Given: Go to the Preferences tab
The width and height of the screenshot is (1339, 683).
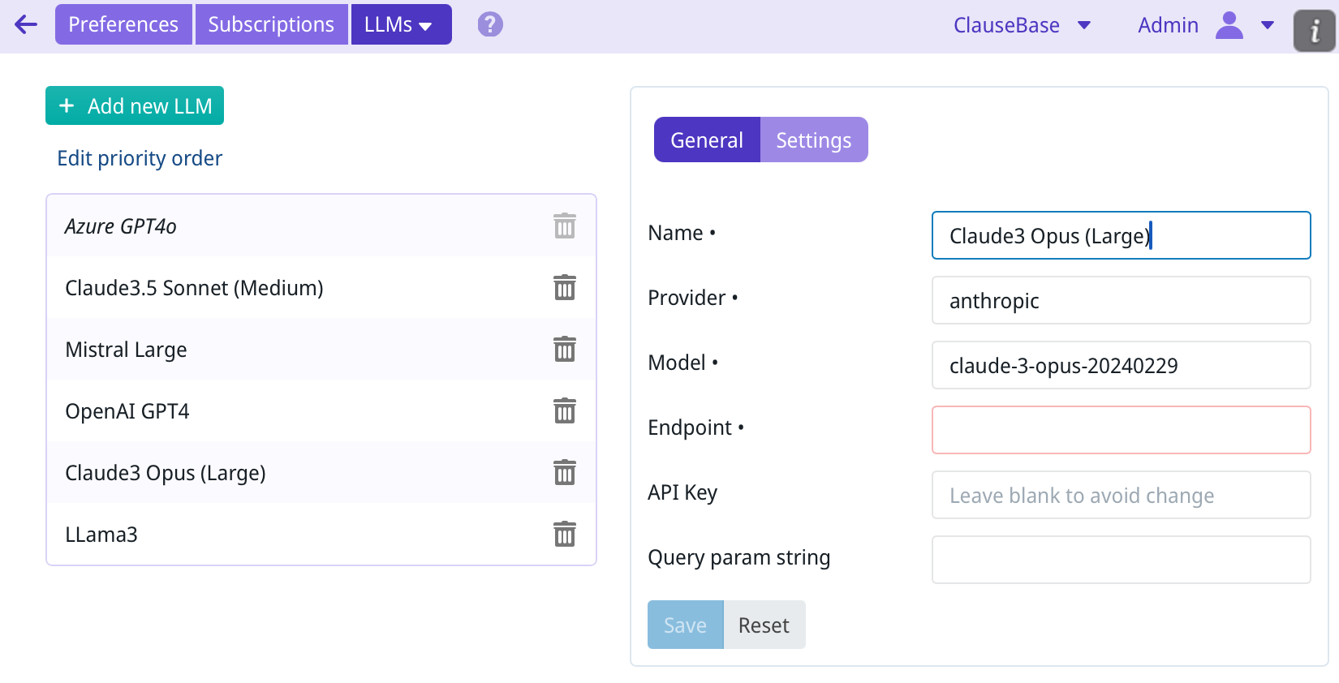Looking at the screenshot, I should tap(123, 24).
